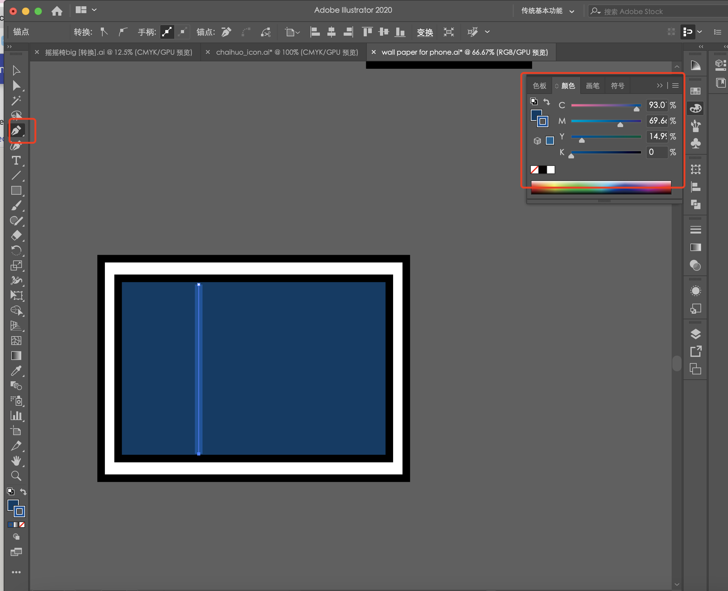Select the Zoom tool
Screen dimensions: 728x591
[16, 475]
